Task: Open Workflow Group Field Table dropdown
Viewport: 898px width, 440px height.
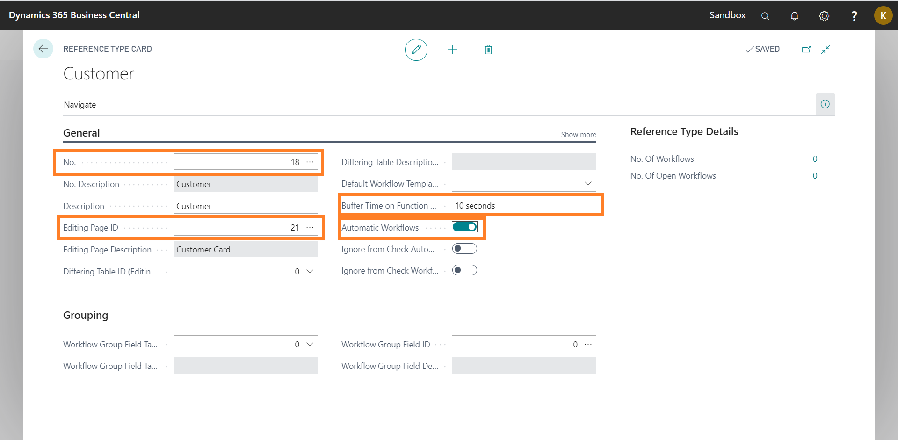Action: tap(310, 344)
